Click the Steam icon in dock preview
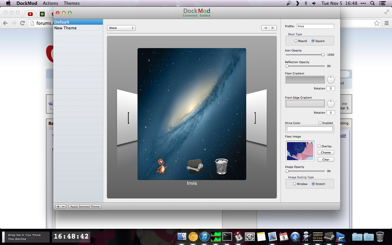392x245 pixels. (x=195, y=167)
